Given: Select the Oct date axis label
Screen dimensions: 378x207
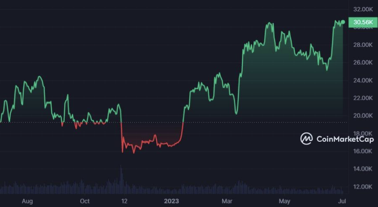Looking at the screenshot, I should click(x=85, y=201).
